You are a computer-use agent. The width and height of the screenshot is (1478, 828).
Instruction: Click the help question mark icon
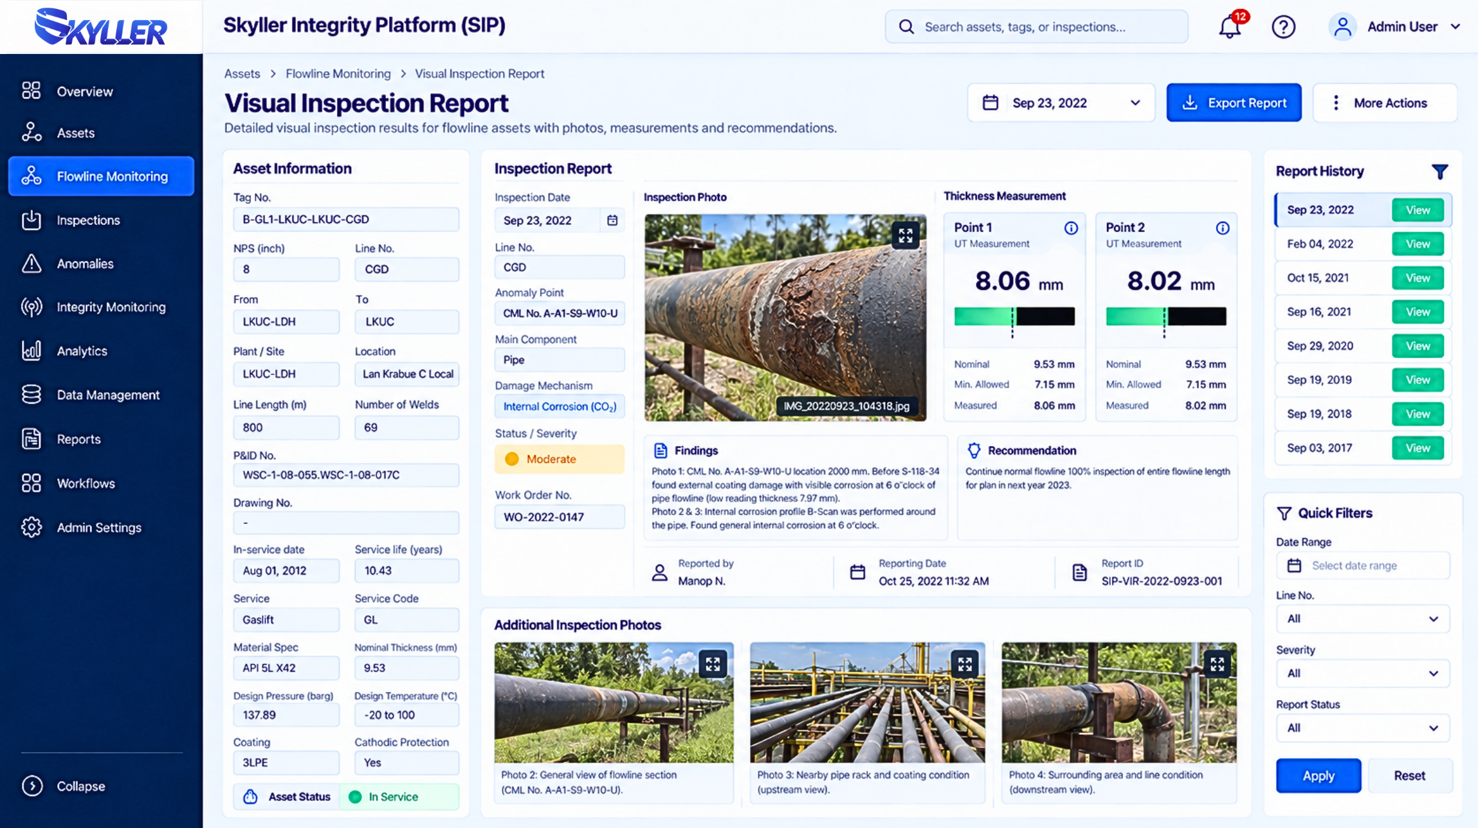coord(1283,27)
